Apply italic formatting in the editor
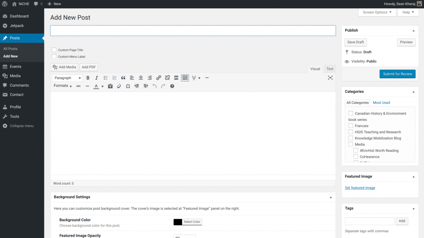Screen dimensions: 424x238 click(x=96, y=78)
